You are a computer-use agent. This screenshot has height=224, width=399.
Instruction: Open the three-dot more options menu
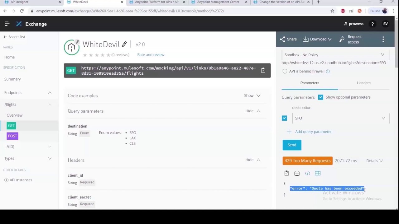(383, 39)
